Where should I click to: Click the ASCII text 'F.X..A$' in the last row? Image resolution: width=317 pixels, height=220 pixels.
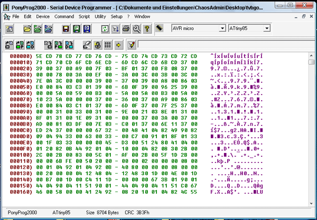tap(222, 192)
